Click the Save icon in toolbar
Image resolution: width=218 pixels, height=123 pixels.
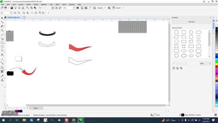pyautogui.click(x=12, y=8)
